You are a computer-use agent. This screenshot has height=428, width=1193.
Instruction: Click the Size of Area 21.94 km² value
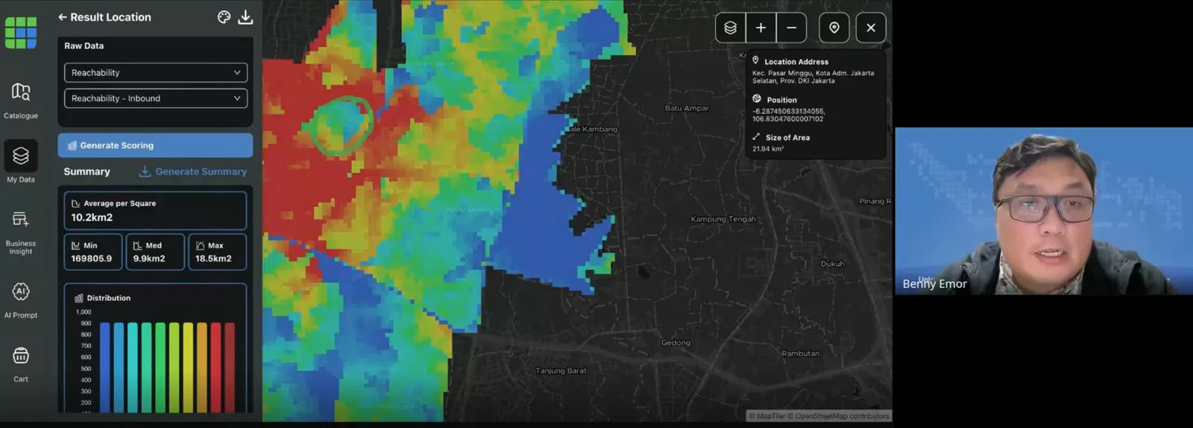click(768, 149)
